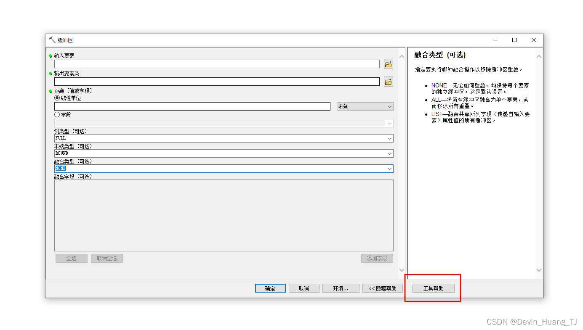Click the 确定 button
Screen dimensions: 583x330
coord(270,288)
